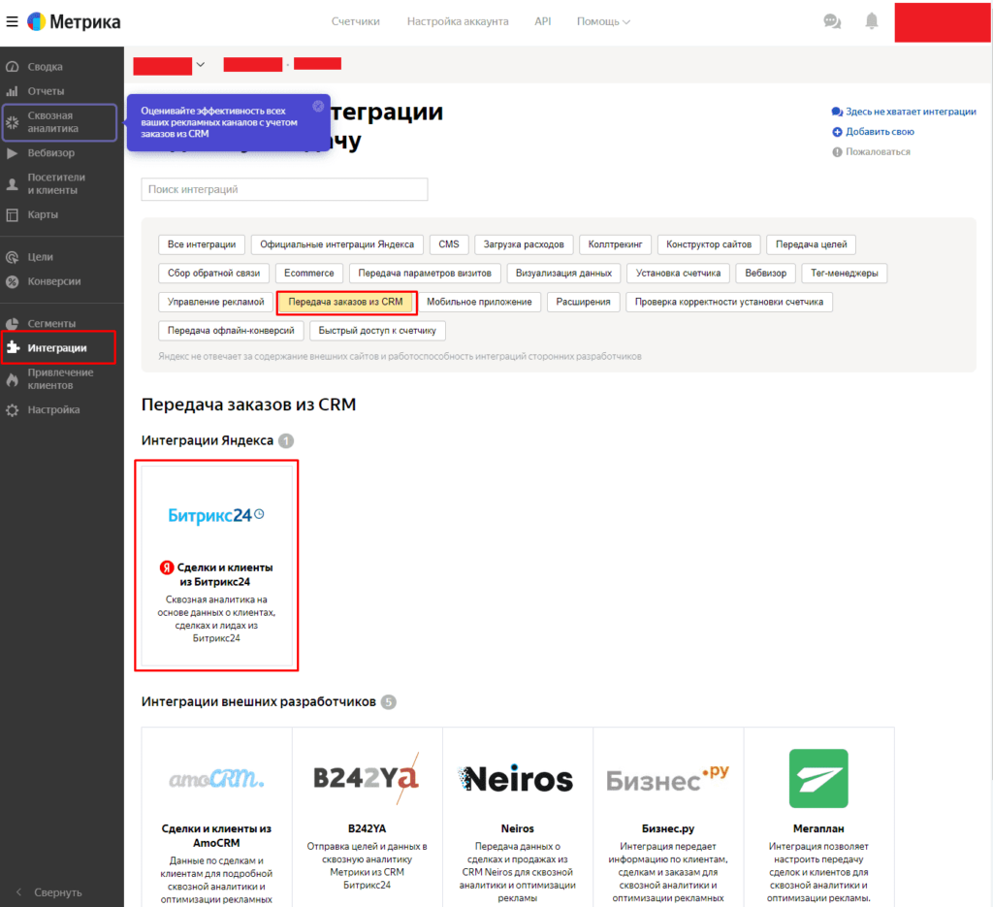993x907 pixels.
Task: Click the Сводка gauge icon
Action: tap(12, 67)
